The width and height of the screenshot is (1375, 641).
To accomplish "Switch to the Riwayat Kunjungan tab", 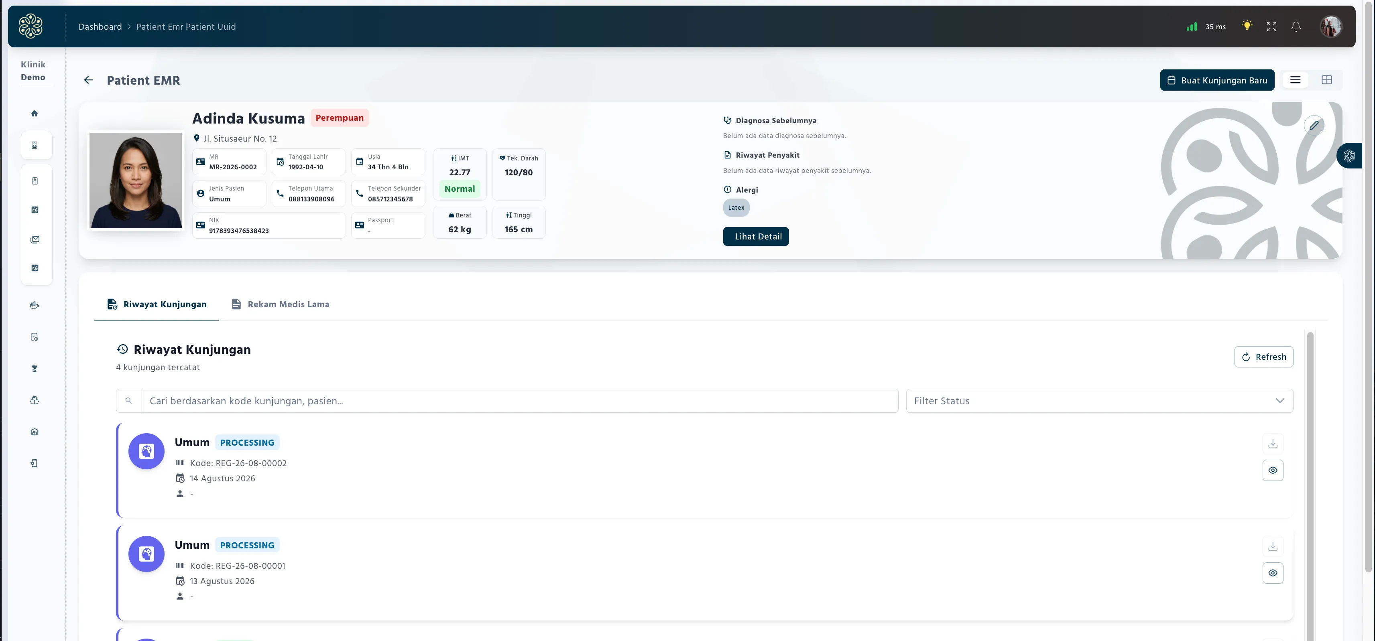I will (157, 304).
